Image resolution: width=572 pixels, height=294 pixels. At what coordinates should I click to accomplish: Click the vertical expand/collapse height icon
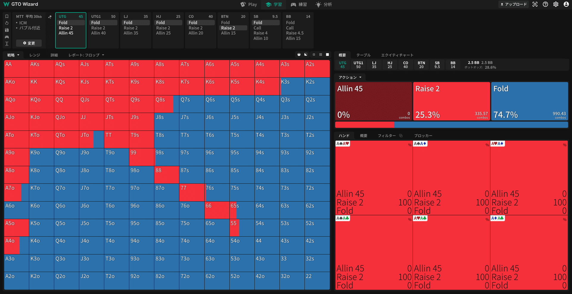tap(7, 44)
